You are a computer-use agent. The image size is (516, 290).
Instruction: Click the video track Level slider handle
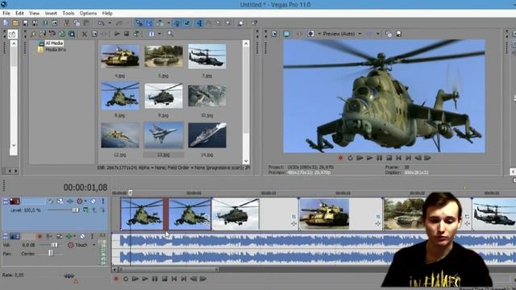(x=75, y=210)
